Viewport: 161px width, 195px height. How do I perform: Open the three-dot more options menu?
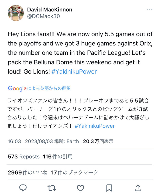150,10
